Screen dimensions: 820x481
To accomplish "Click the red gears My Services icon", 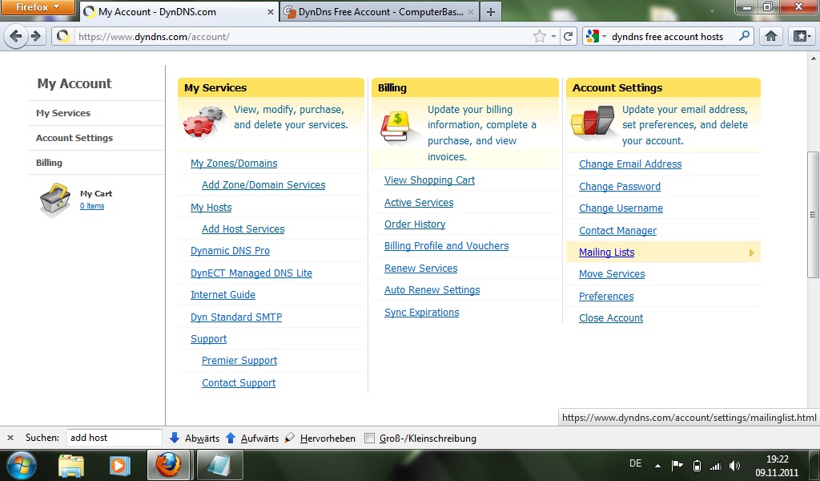I will click(x=204, y=121).
